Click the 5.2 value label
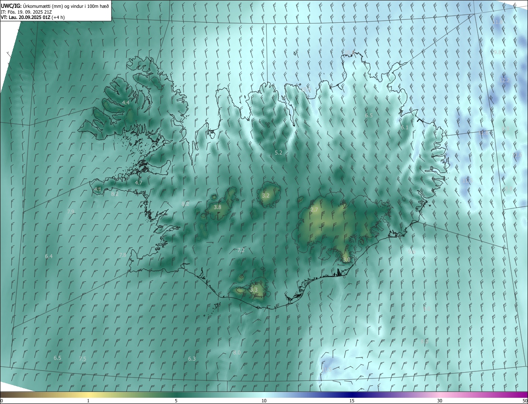 [x=278, y=152]
